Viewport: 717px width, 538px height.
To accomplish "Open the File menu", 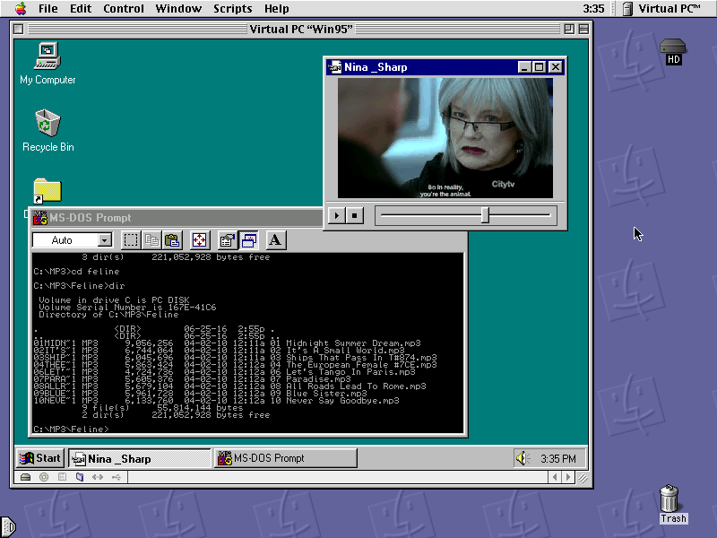I will click(48, 8).
